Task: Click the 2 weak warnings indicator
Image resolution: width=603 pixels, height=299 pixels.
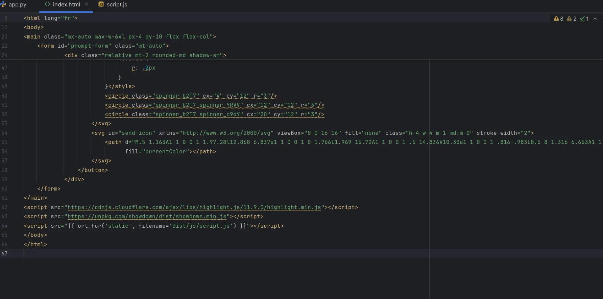Action: (572, 19)
